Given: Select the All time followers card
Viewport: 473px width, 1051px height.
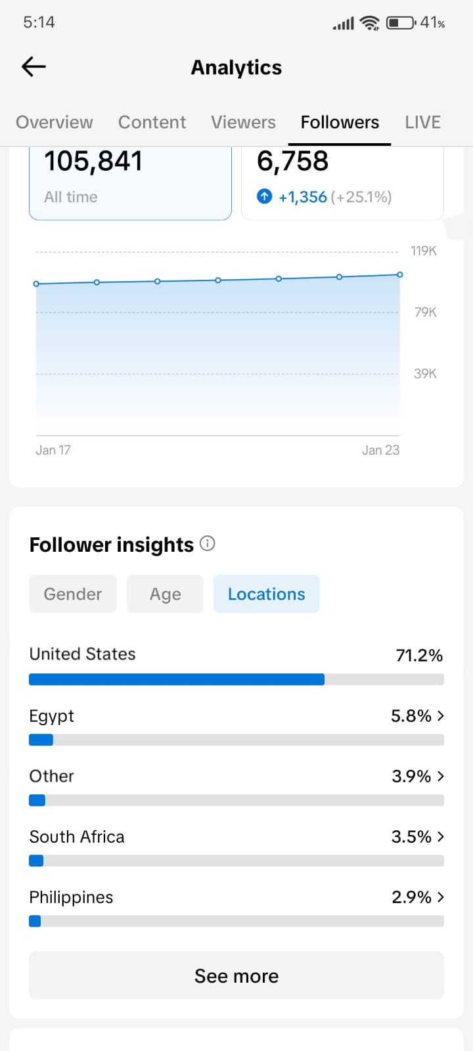Looking at the screenshot, I should coord(130,183).
